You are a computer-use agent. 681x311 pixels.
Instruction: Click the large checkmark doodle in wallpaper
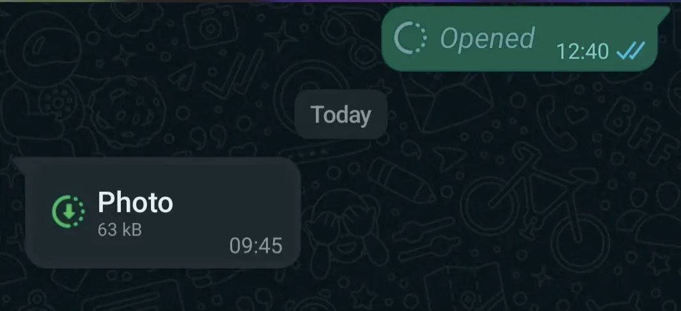pos(233,73)
